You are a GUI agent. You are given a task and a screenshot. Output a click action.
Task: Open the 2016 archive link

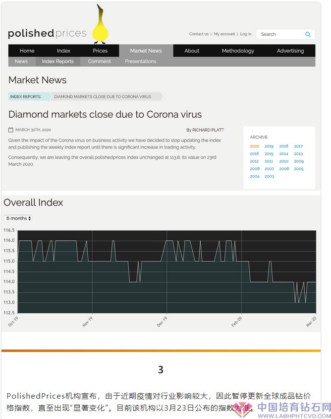click(x=255, y=154)
